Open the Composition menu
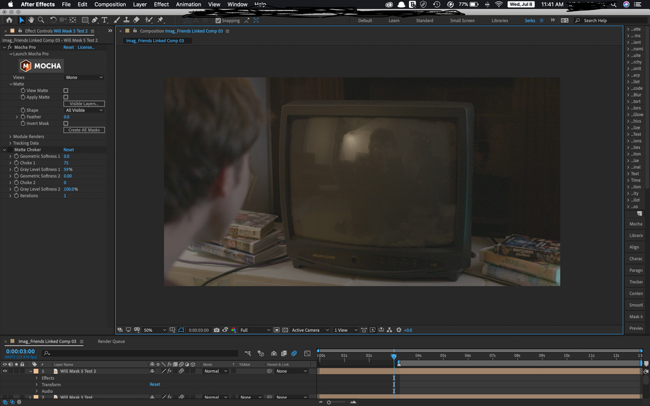Screen dimensions: 650x406 tap(110, 4)
